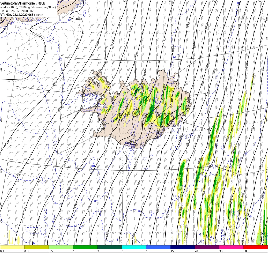
Task: Click the navy 15 mm legend swatch
Action: click(x=183, y=247)
